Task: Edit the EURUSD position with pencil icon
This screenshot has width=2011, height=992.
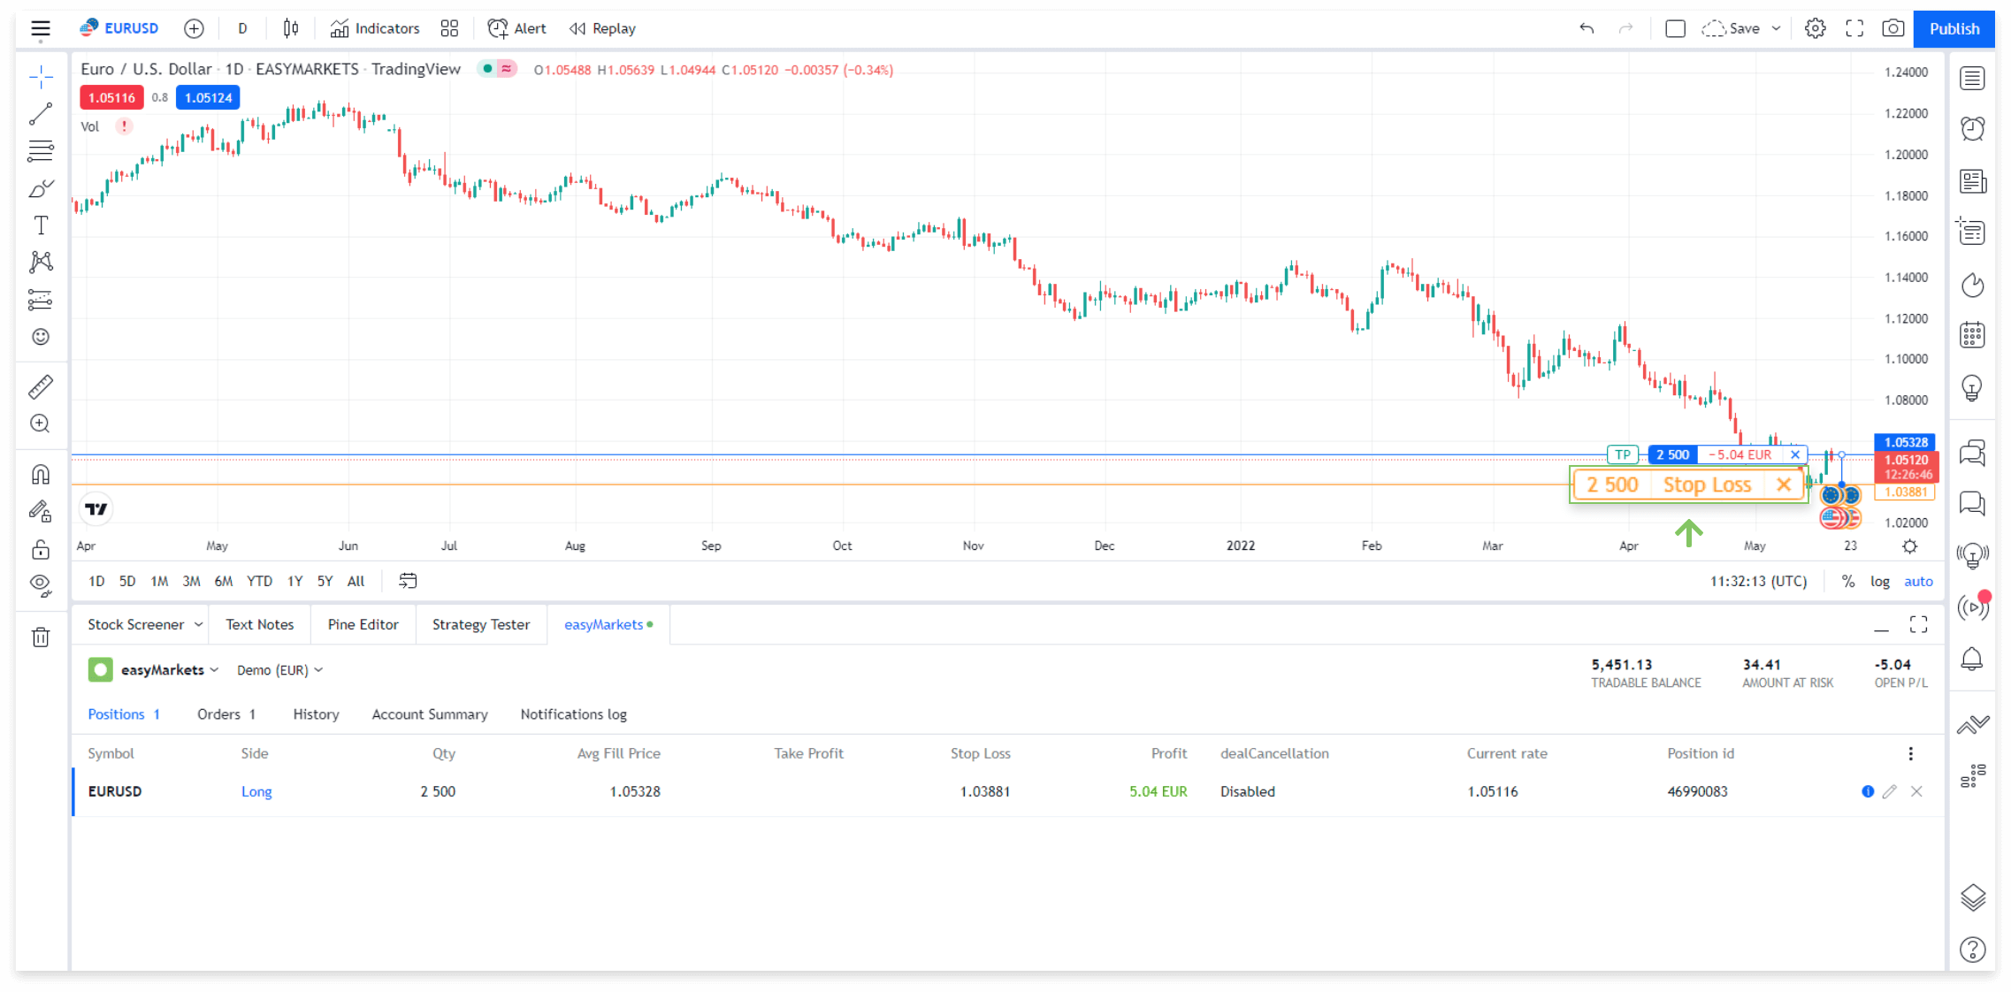Action: click(1890, 791)
